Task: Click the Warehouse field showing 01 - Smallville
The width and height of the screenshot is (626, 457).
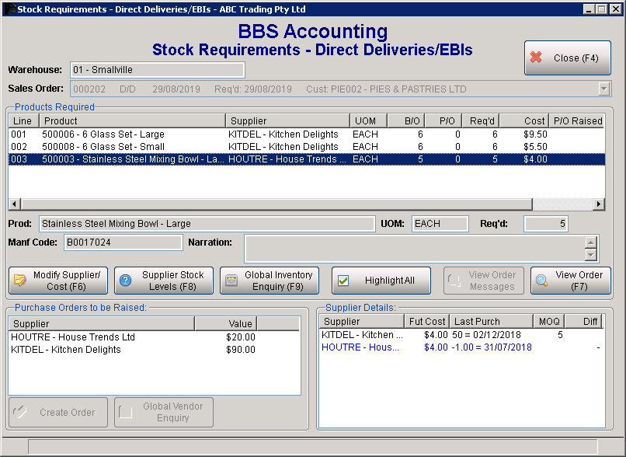Action: (x=155, y=69)
